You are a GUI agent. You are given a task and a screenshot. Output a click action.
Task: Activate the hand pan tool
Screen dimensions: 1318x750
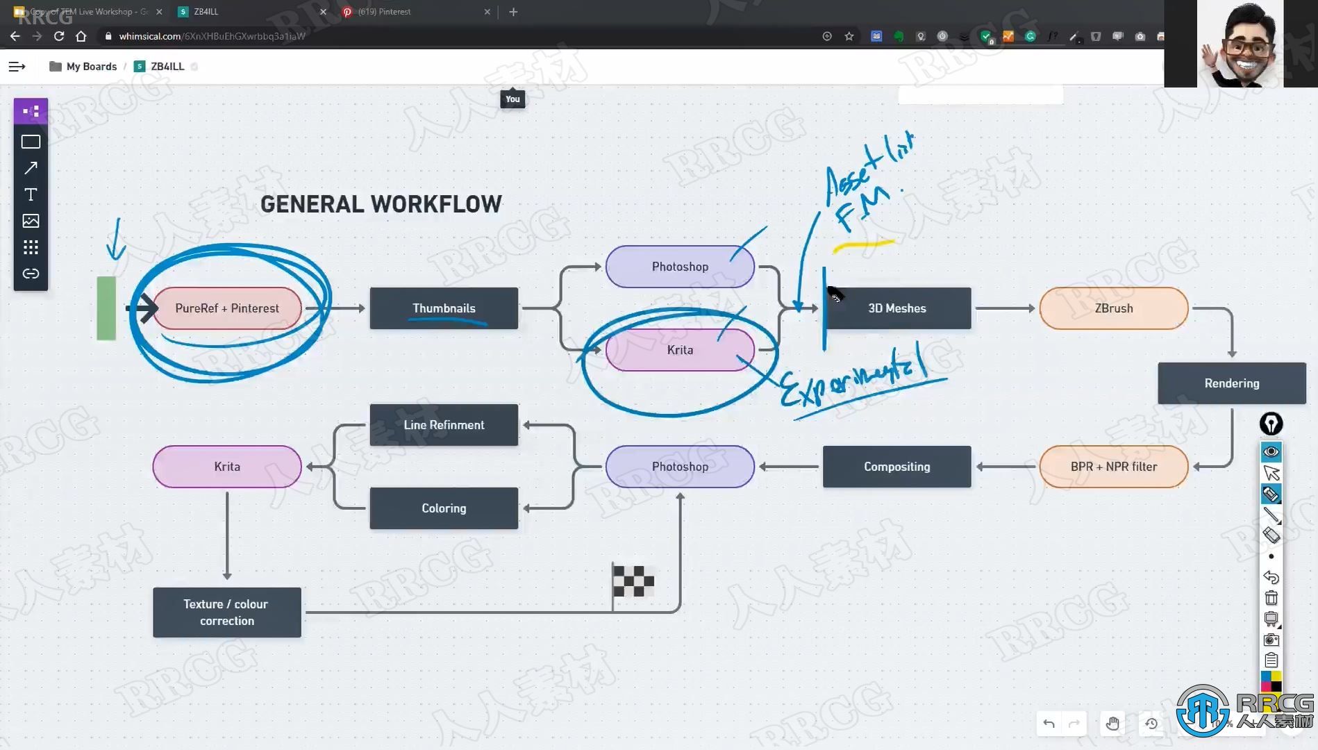click(x=1112, y=724)
